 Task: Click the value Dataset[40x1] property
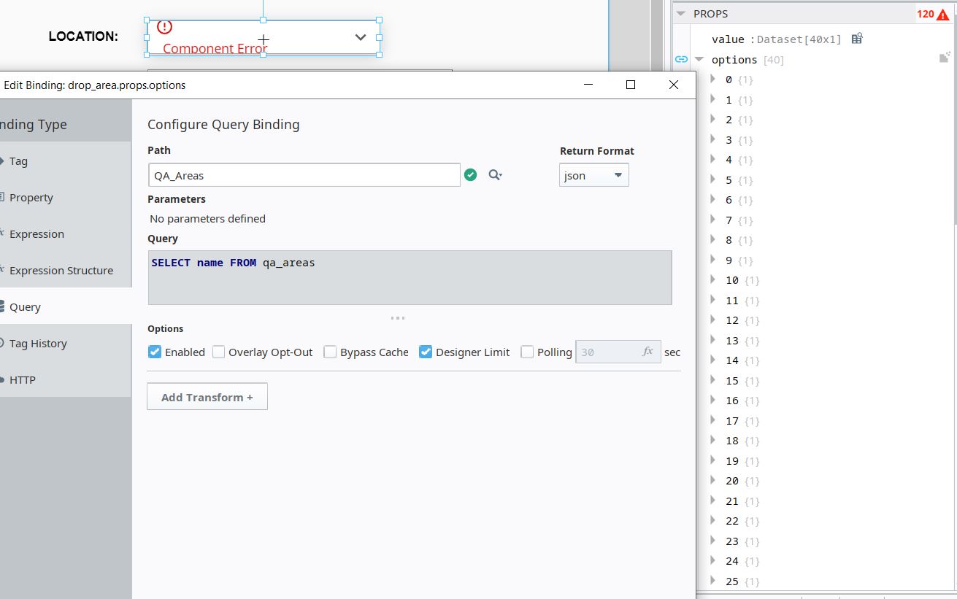coord(776,39)
